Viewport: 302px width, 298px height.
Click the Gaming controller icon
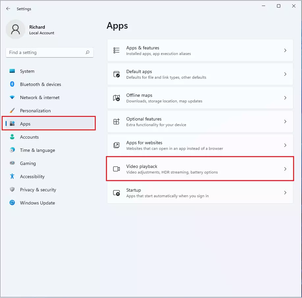pyautogui.click(x=12, y=163)
